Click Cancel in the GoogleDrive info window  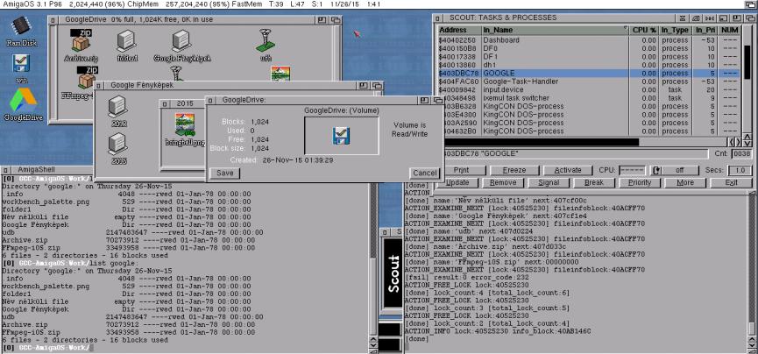point(424,173)
